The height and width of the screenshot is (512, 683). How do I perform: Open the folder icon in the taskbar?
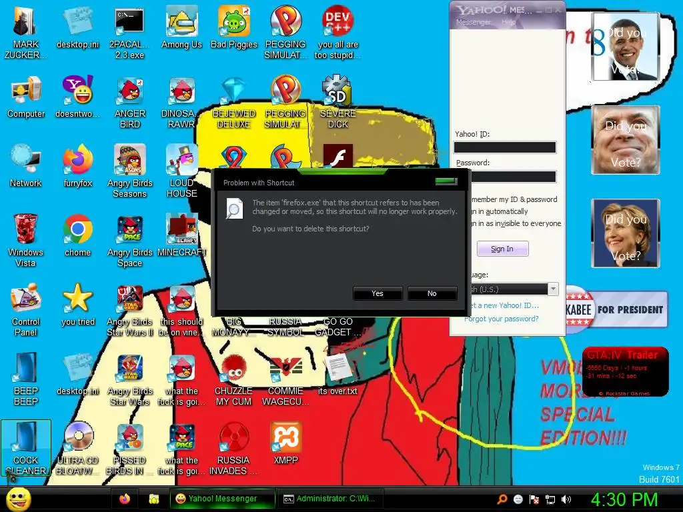tap(153, 499)
